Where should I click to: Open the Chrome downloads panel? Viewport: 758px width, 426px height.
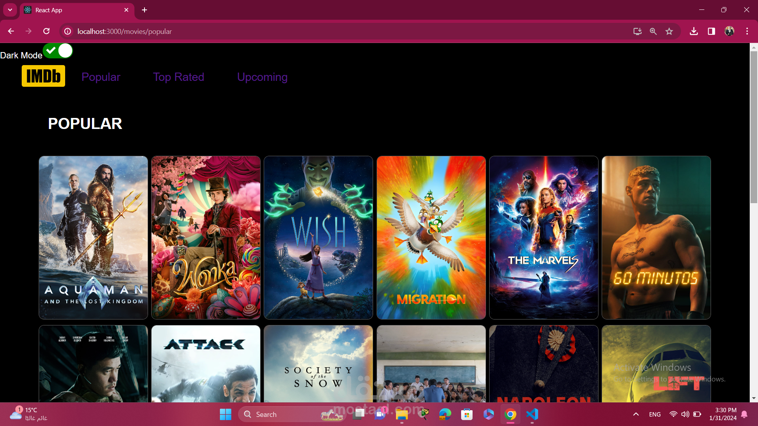click(x=694, y=31)
